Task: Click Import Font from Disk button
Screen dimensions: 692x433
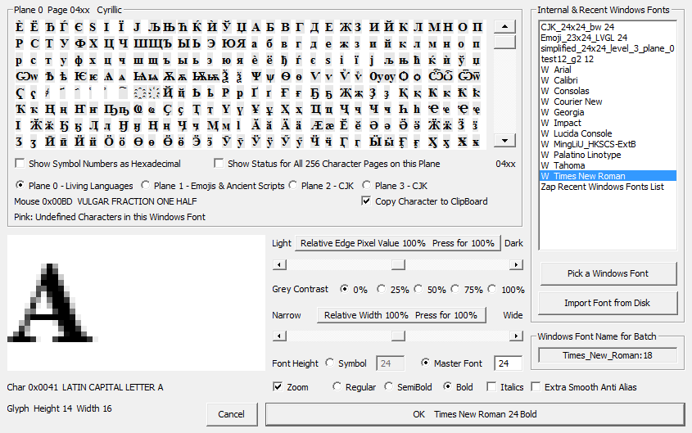Action: [608, 303]
